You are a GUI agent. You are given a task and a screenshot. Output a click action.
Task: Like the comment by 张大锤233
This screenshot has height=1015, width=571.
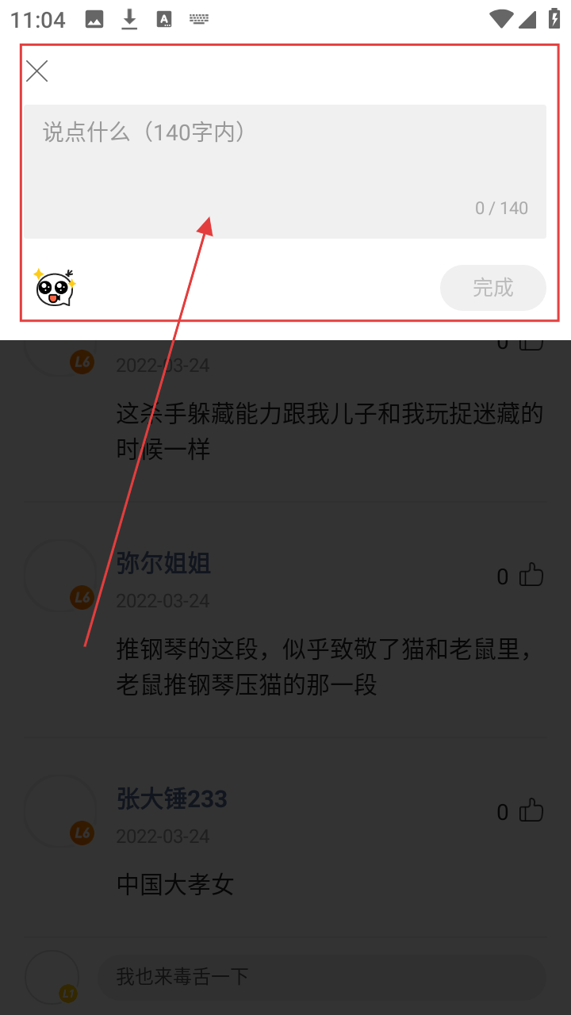(531, 811)
